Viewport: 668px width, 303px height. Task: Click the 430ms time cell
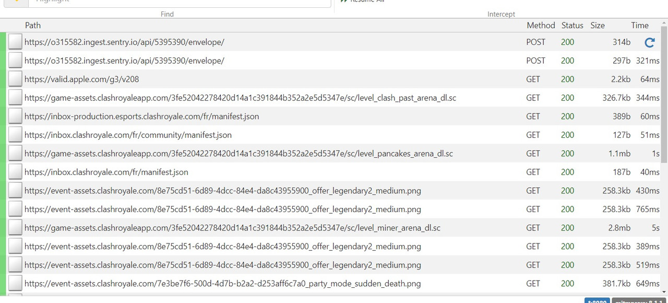[648, 191]
